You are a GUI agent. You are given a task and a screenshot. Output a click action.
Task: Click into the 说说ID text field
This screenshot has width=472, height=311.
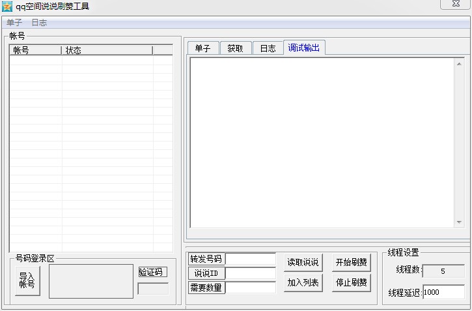251,273
